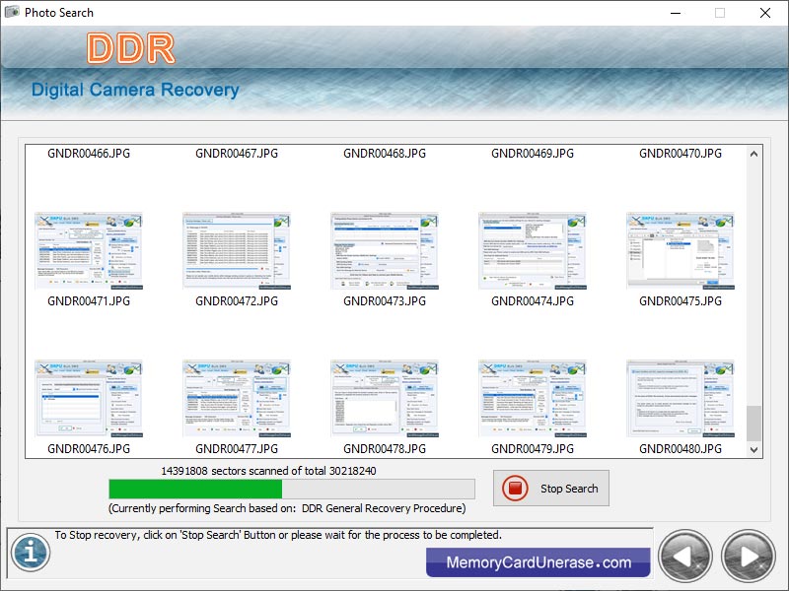Screen dimensions: 789x591
Task: Select file name label GNDR00468.JPG
Action: pyautogui.click(x=385, y=153)
